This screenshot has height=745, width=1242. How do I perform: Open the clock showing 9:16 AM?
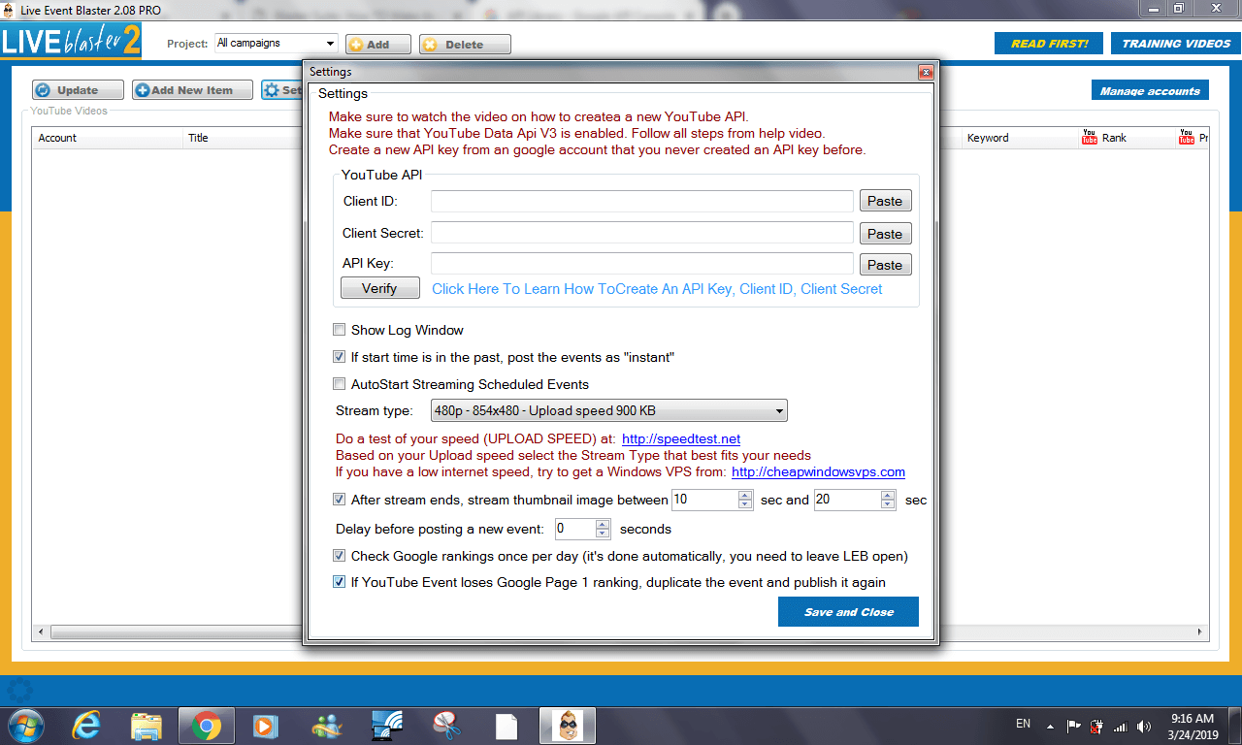click(x=1193, y=726)
